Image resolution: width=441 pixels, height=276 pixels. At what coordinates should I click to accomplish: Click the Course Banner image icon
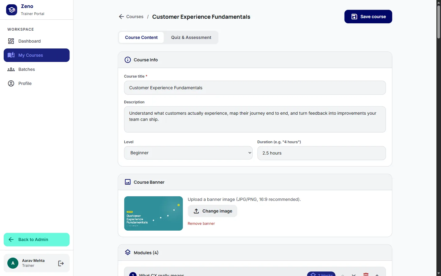click(128, 182)
